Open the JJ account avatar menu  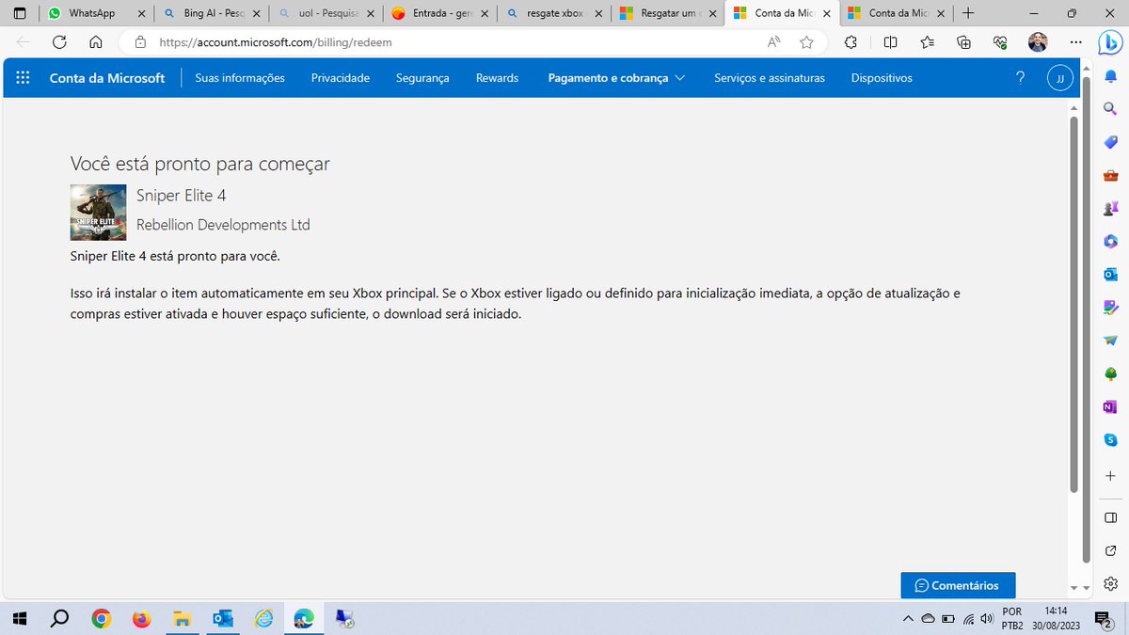(x=1060, y=78)
